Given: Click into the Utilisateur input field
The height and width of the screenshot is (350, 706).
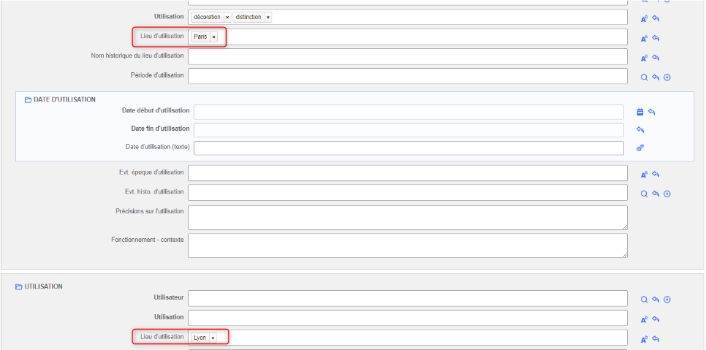Looking at the screenshot, I should [408, 298].
